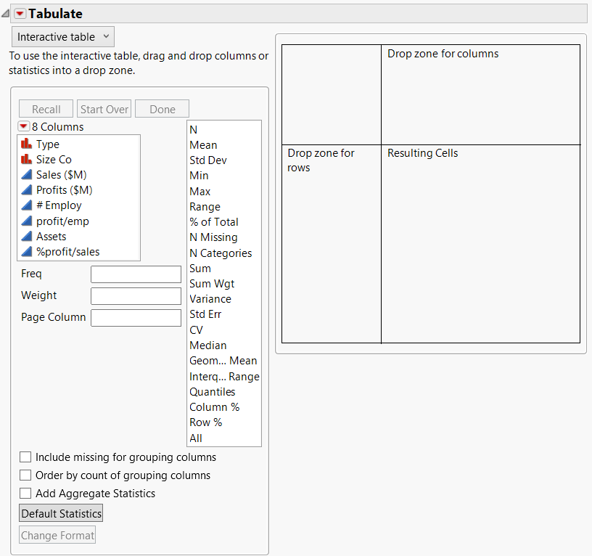Select the Size Co categorical column icon
This screenshot has height=556, width=592.
25,159
